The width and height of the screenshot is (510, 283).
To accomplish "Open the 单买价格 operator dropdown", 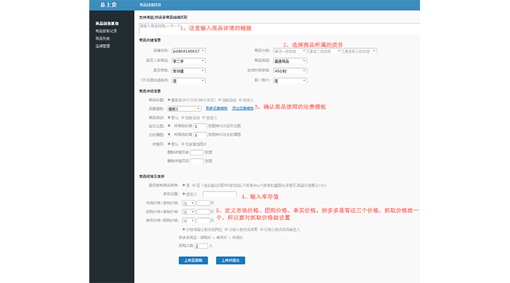I will (x=188, y=221).
